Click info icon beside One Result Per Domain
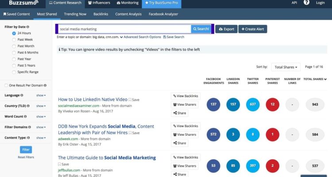The height and width of the screenshot is (177, 332). [45, 85]
